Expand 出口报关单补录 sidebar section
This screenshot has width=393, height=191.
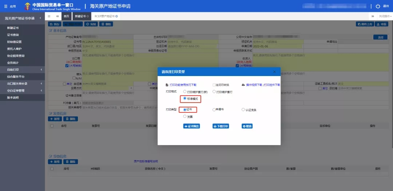pyautogui.click(x=22, y=84)
